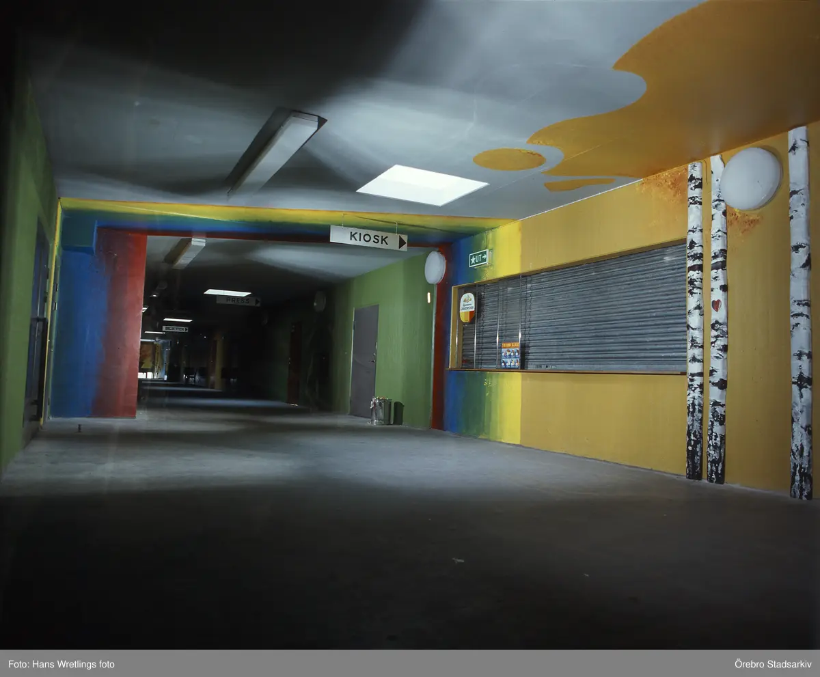Viewport: 820px width, 677px height.
Task: Click the grey door in the green wall
Action: click(364, 361)
